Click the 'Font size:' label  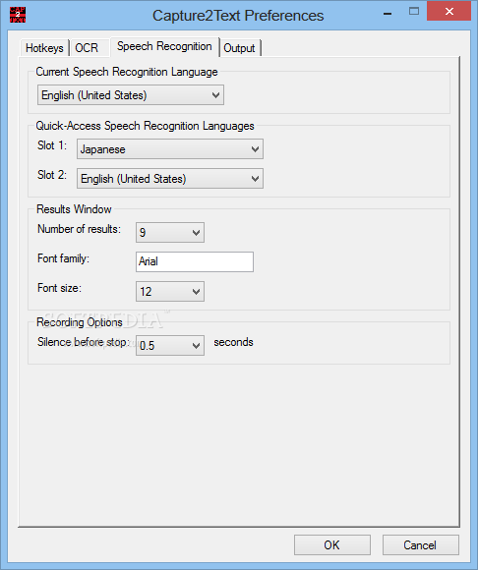(59, 288)
